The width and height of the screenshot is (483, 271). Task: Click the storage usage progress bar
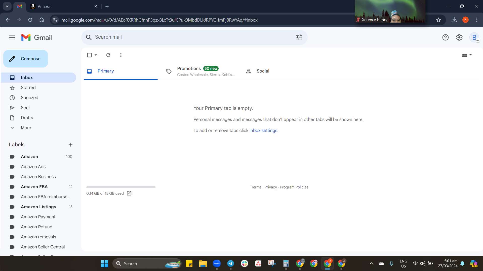[121, 187]
